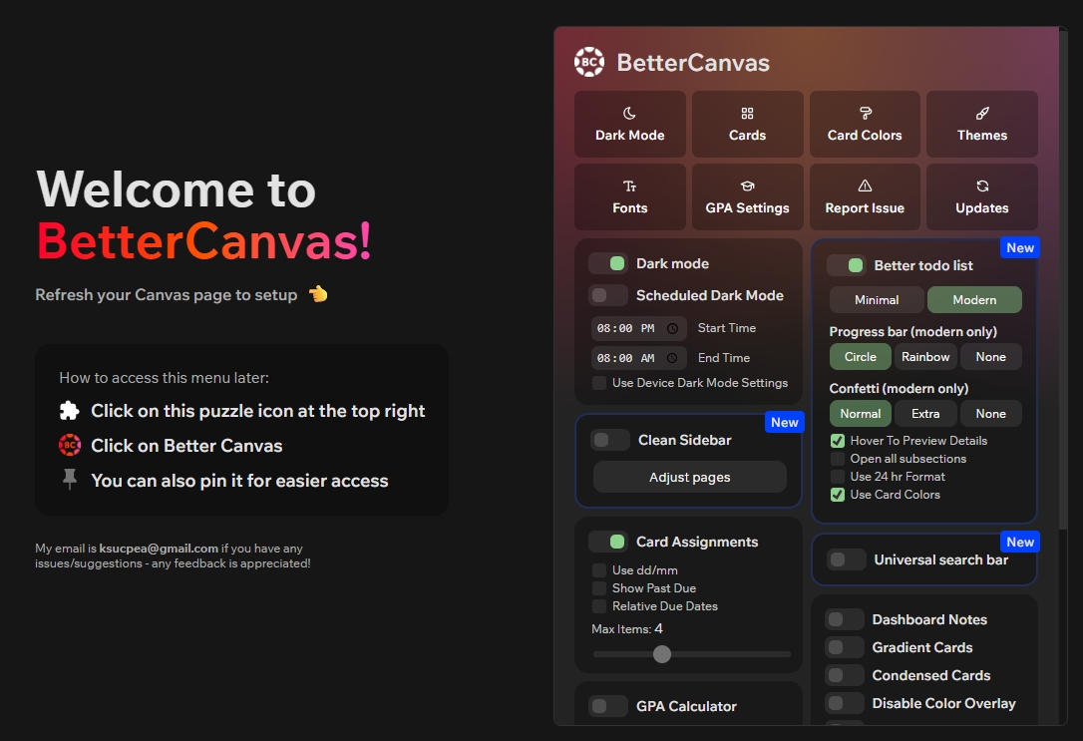This screenshot has height=741, width=1083.
Task: Click the red Better Canvas icon in instructions
Action: tap(69, 446)
